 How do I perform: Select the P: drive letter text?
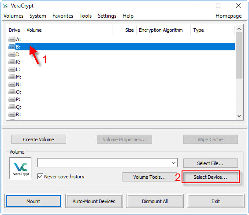18,99
